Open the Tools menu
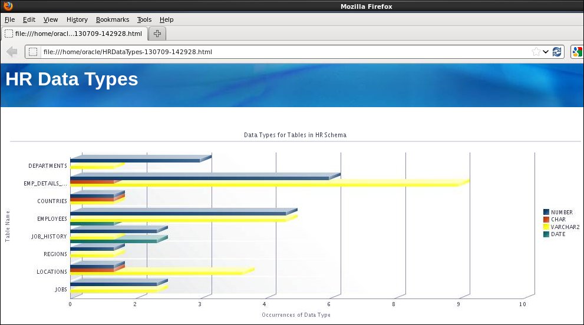The height and width of the screenshot is (325, 584). pos(144,20)
